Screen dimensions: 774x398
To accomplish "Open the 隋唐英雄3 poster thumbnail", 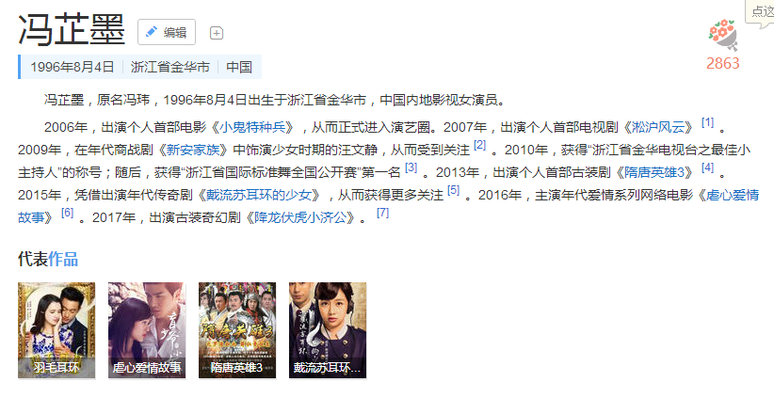I will [x=237, y=330].
